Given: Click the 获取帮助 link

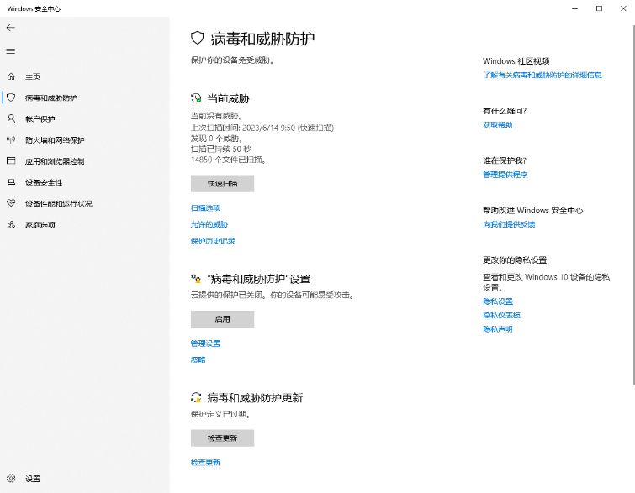Looking at the screenshot, I should [497, 125].
